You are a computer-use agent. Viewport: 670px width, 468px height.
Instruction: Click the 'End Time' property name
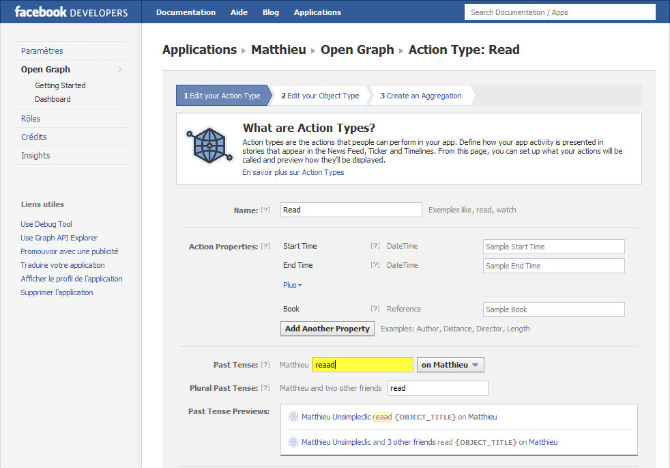(298, 265)
